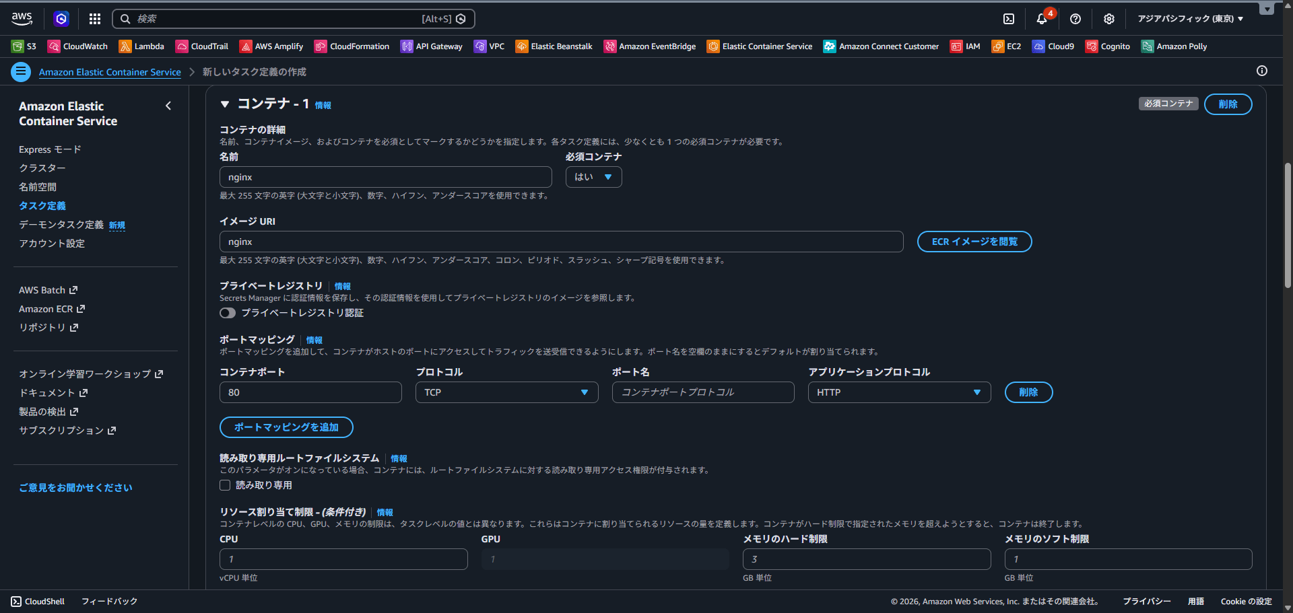
Task: Toggle private registry authentication switch
Action: pos(228,313)
